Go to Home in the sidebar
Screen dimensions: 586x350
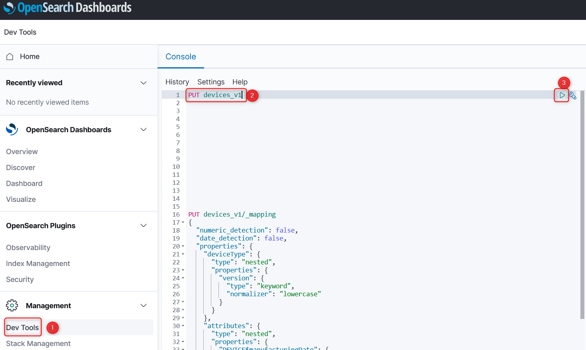pyautogui.click(x=29, y=57)
